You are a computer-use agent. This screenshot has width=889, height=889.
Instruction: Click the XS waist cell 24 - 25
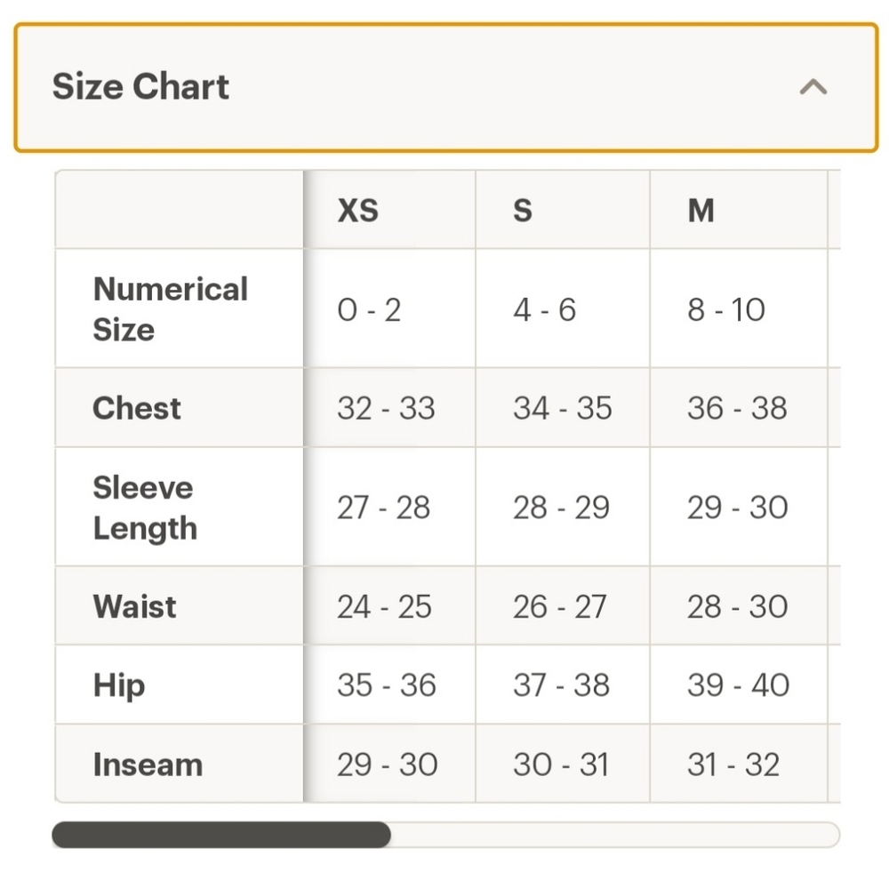click(384, 606)
